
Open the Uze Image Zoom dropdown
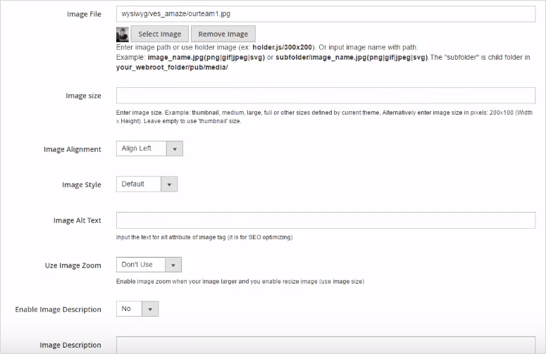coord(149,265)
